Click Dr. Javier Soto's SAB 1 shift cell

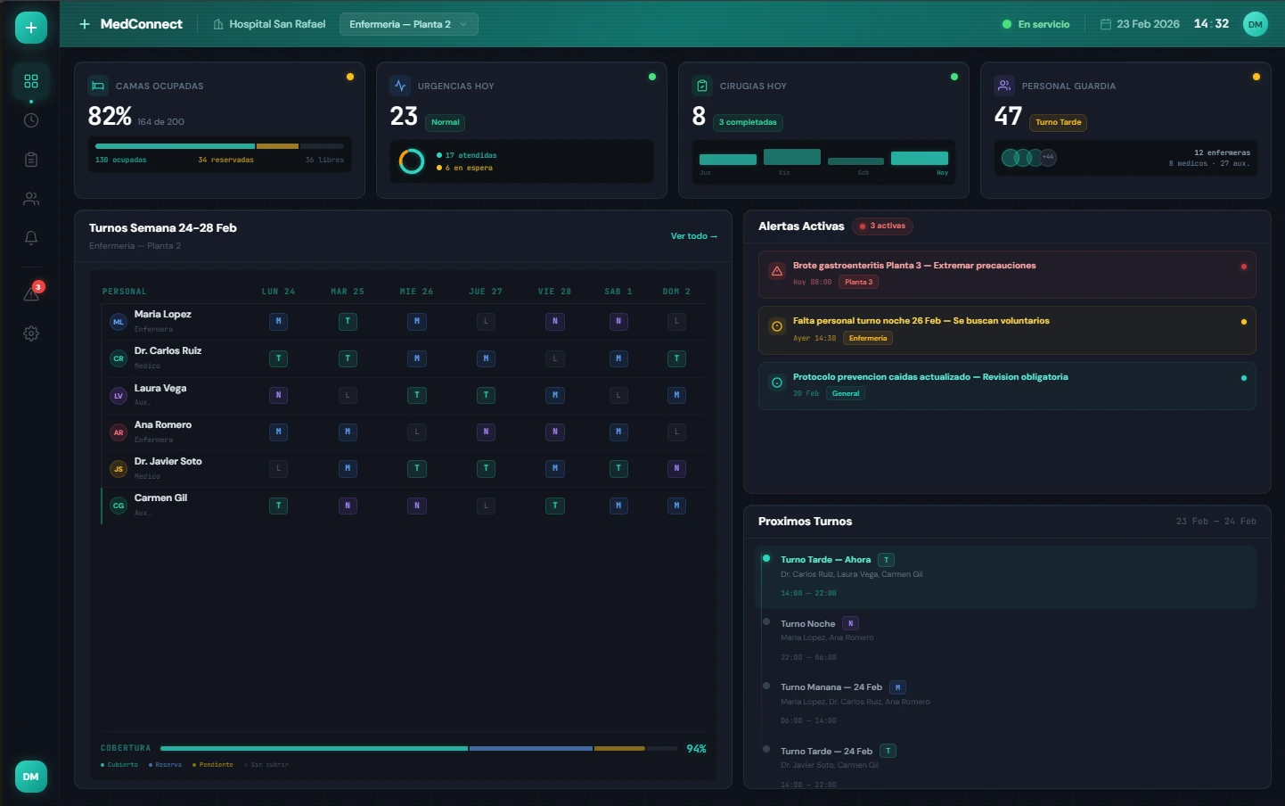[x=618, y=468]
